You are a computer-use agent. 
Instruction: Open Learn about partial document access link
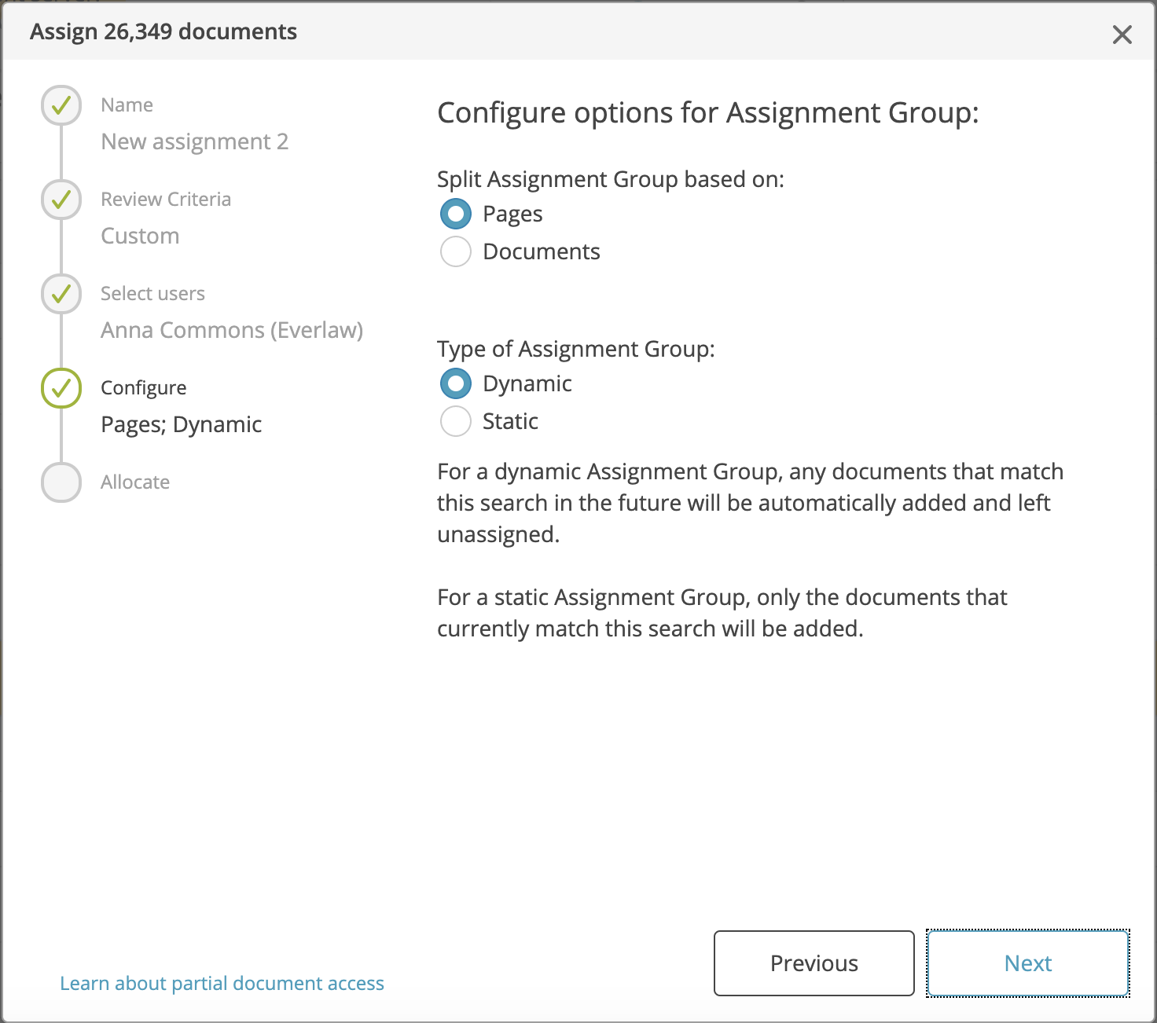click(x=222, y=984)
